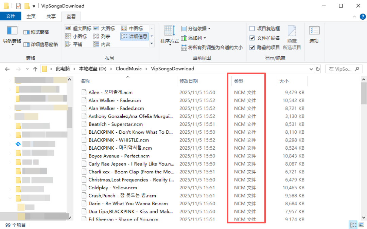Open the 排序方式 sort menu
367x229 pixels.
[170, 35]
